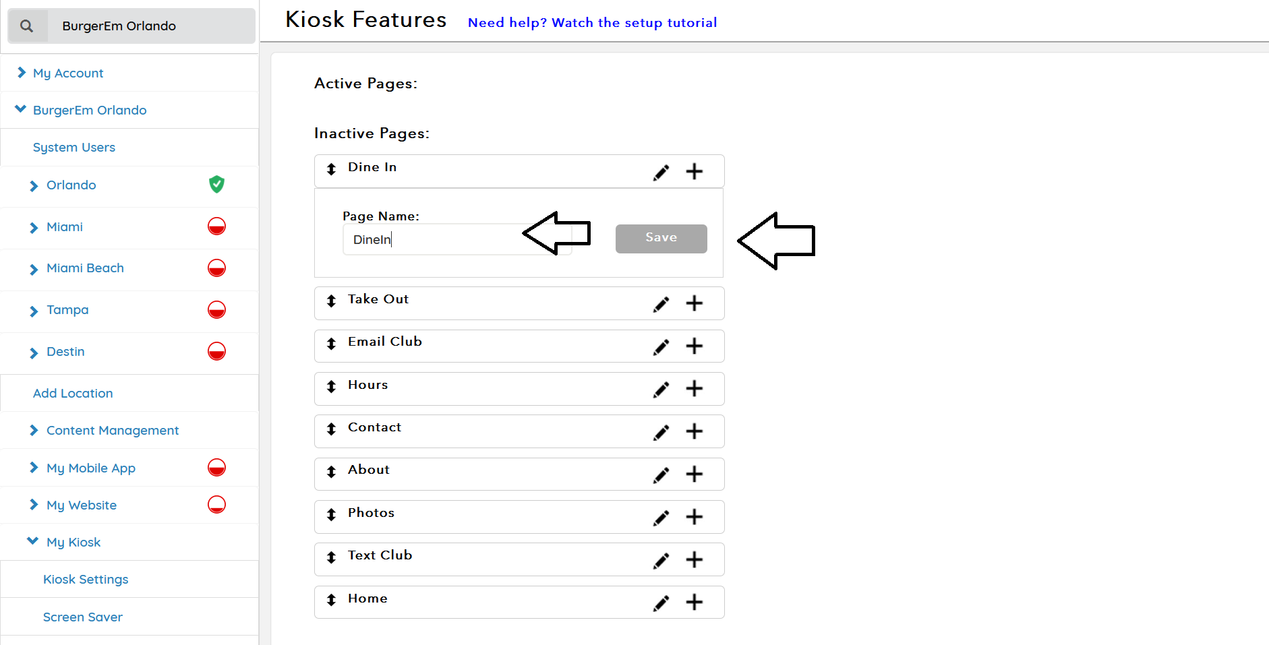
Task: Expand the My Account section
Action: click(22, 73)
